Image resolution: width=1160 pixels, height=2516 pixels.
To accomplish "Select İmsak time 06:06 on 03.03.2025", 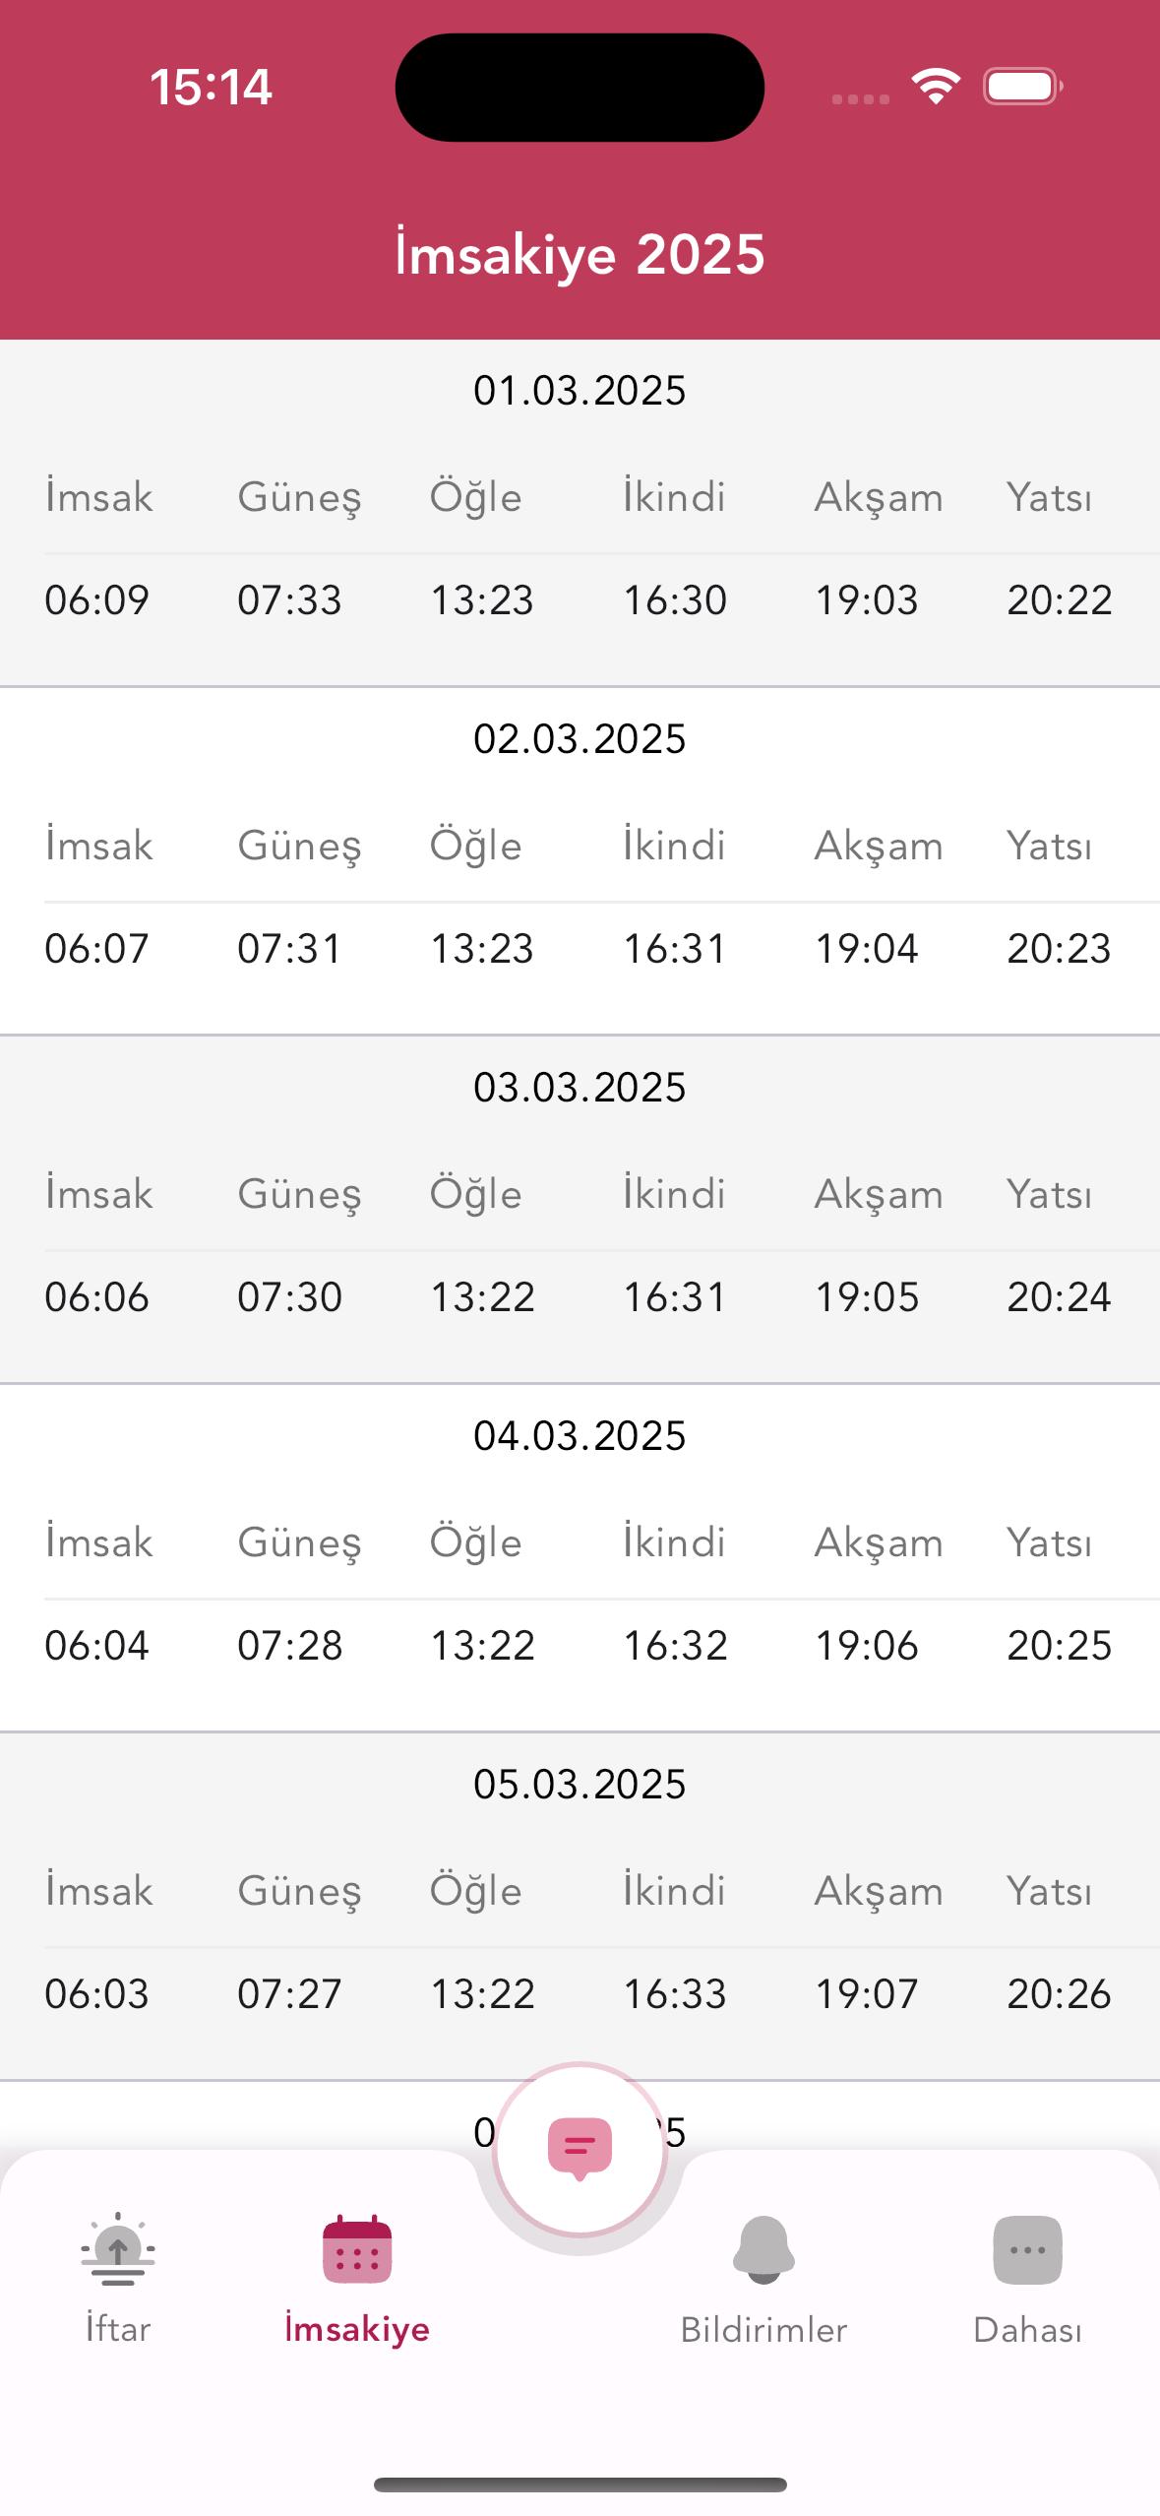I will pos(96,1297).
